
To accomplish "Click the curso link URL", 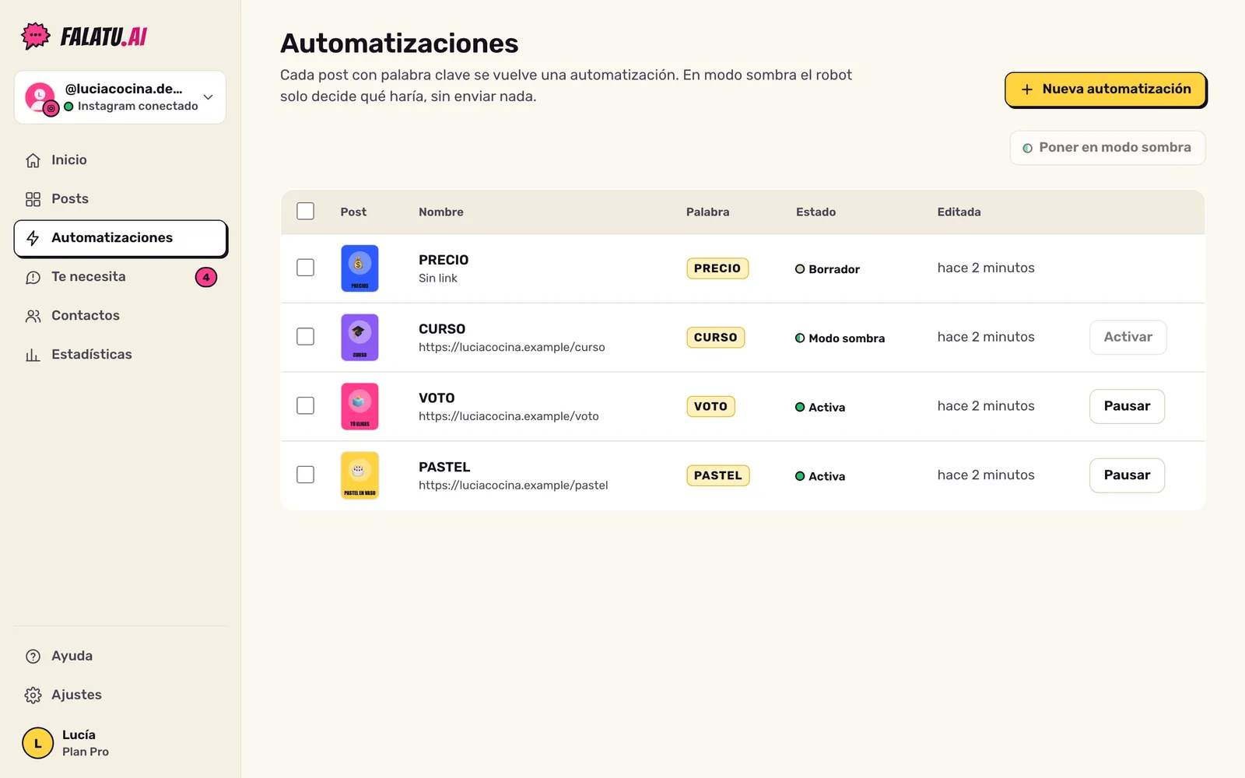I will pyautogui.click(x=511, y=347).
